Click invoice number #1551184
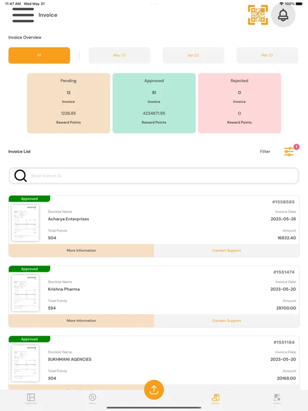Screen dimensions: 308x411 284,342
